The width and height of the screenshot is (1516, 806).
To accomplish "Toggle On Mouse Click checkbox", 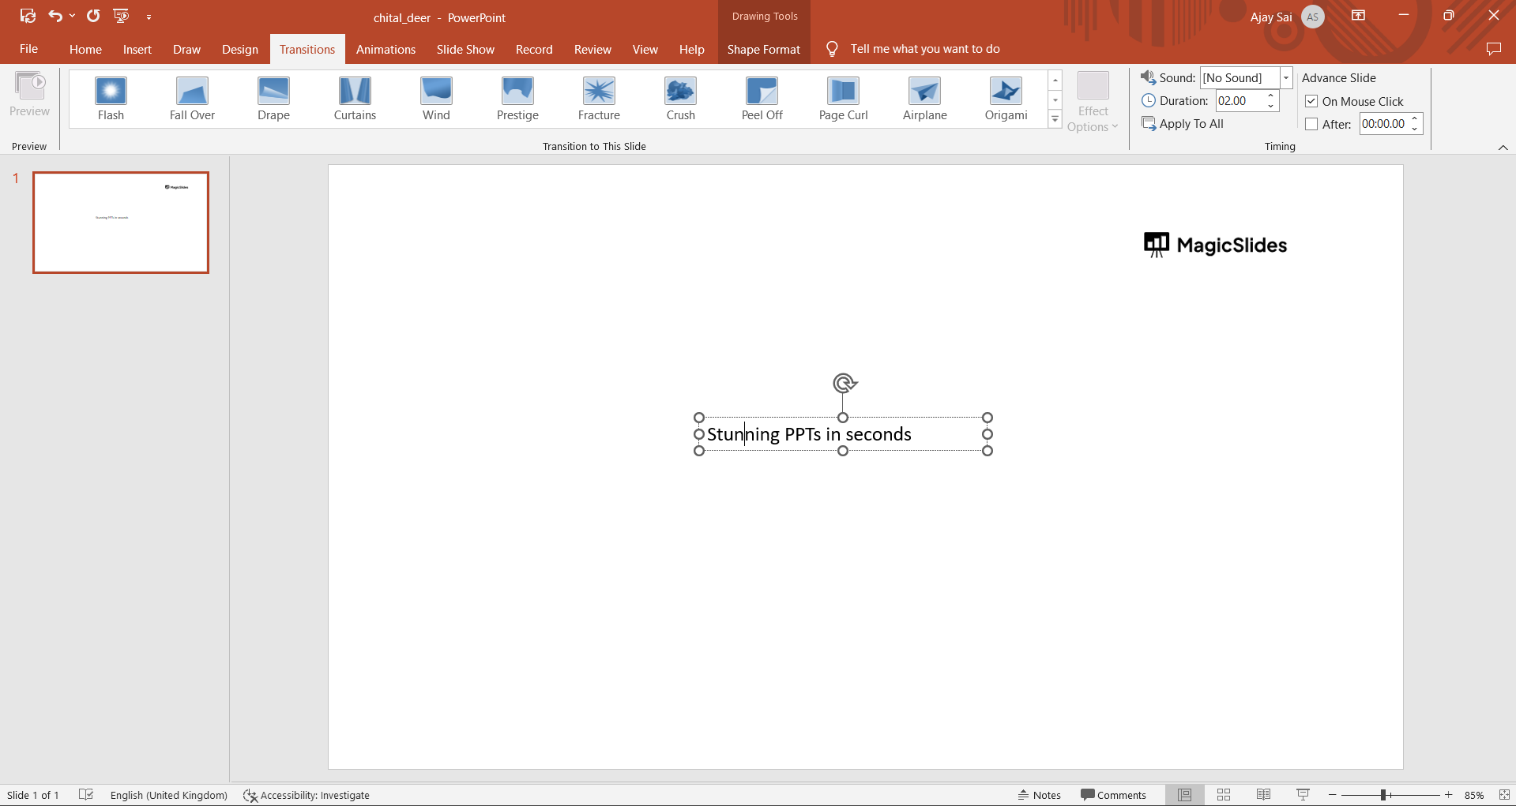I will (x=1311, y=101).
